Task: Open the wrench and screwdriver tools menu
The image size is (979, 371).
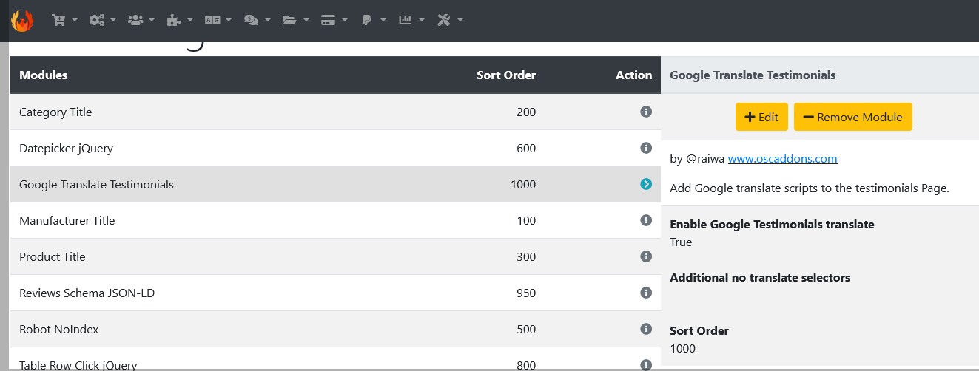Action: coord(449,20)
